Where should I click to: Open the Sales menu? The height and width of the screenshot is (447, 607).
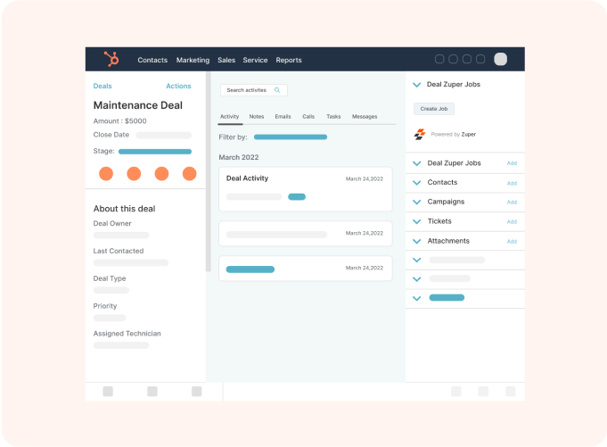pos(226,60)
